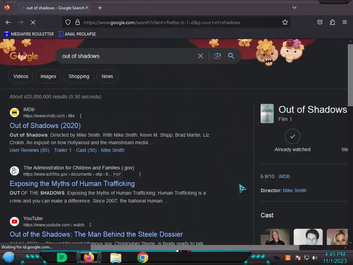Toggle the 'Already watched' checkmark
Viewport: 353px width, 265px height.
pyautogui.click(x=292, y=136)
